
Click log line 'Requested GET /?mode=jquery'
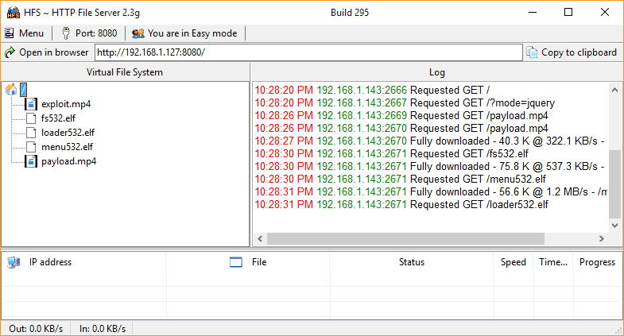pyautogui.click(x=405, y=103)
